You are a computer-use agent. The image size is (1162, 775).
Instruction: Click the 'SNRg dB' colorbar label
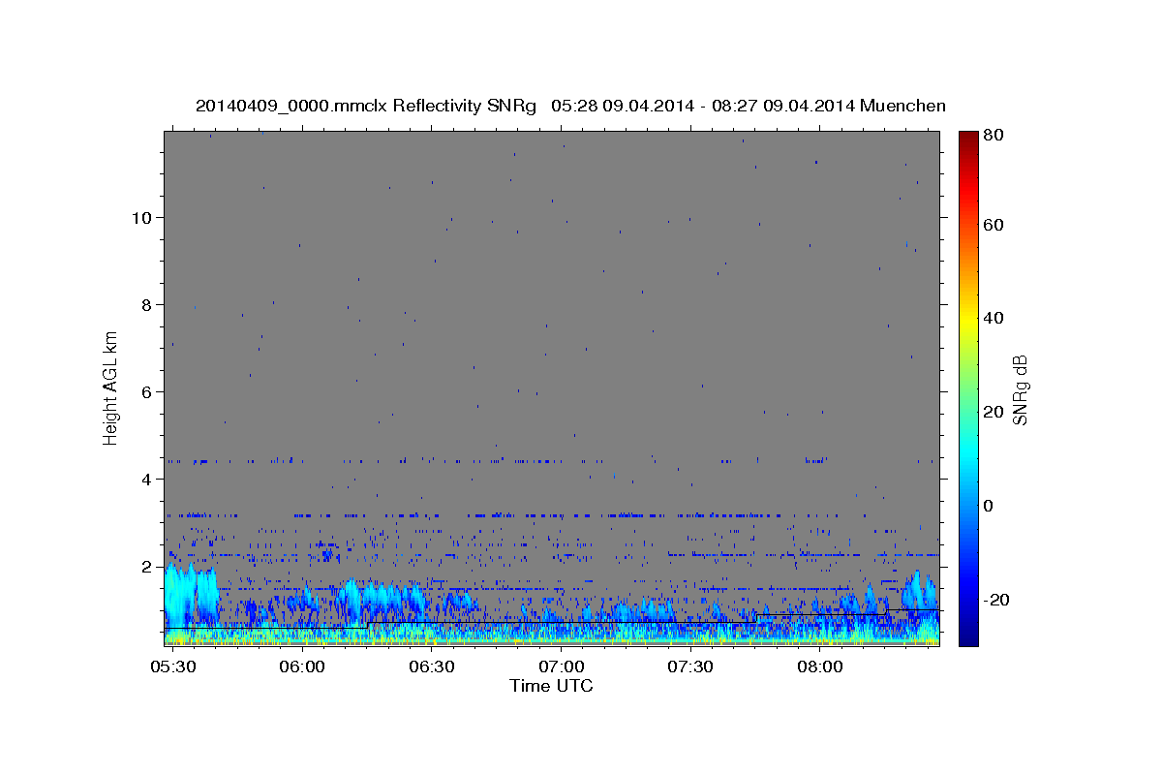pyautogui.click(x=1020, y=389)
